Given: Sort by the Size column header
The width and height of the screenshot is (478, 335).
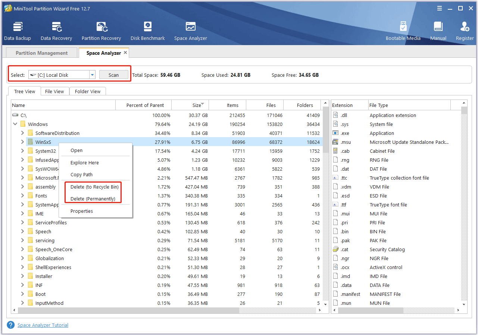Looking at the screenshot, I should (x=190, y=105).
